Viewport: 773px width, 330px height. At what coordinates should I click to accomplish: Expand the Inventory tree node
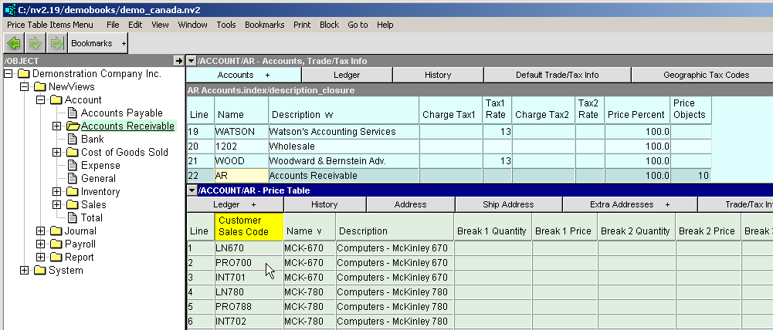tap(56, 192)
